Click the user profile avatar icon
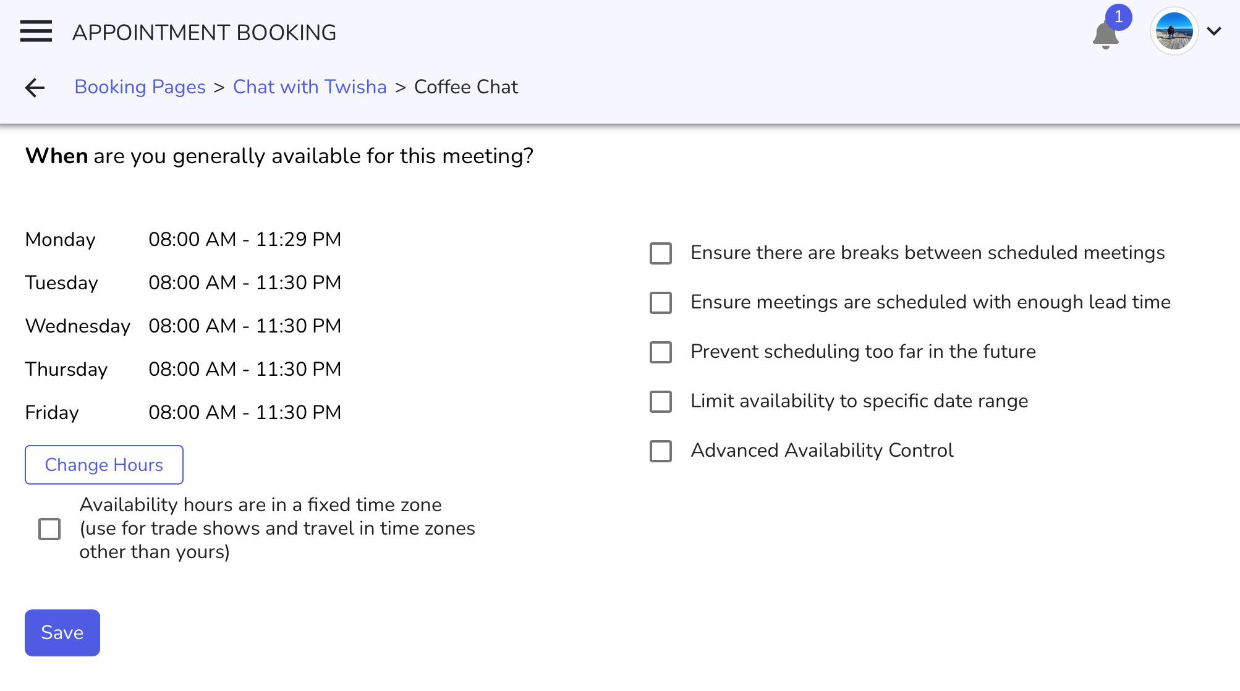The width and height of the screenshot is (1240, 691). [x=1175, y=32]
